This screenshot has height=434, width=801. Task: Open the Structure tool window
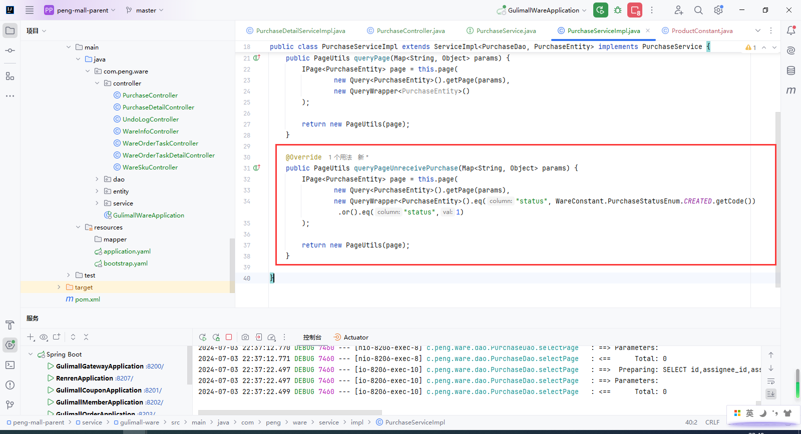10,76
